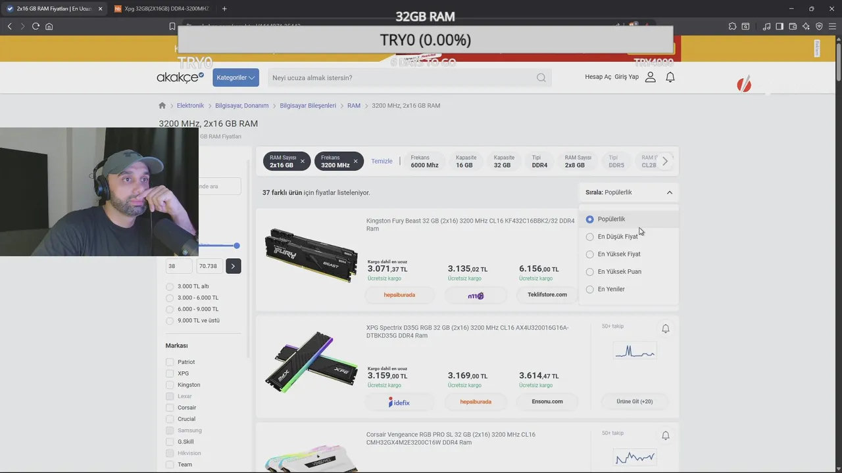Go to home via breadcrumb house icon
842x473 pixels.
click(162, 105)
